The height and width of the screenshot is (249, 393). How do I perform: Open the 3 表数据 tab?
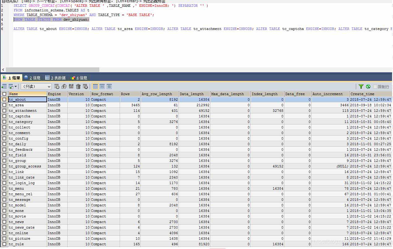point(55,78)
